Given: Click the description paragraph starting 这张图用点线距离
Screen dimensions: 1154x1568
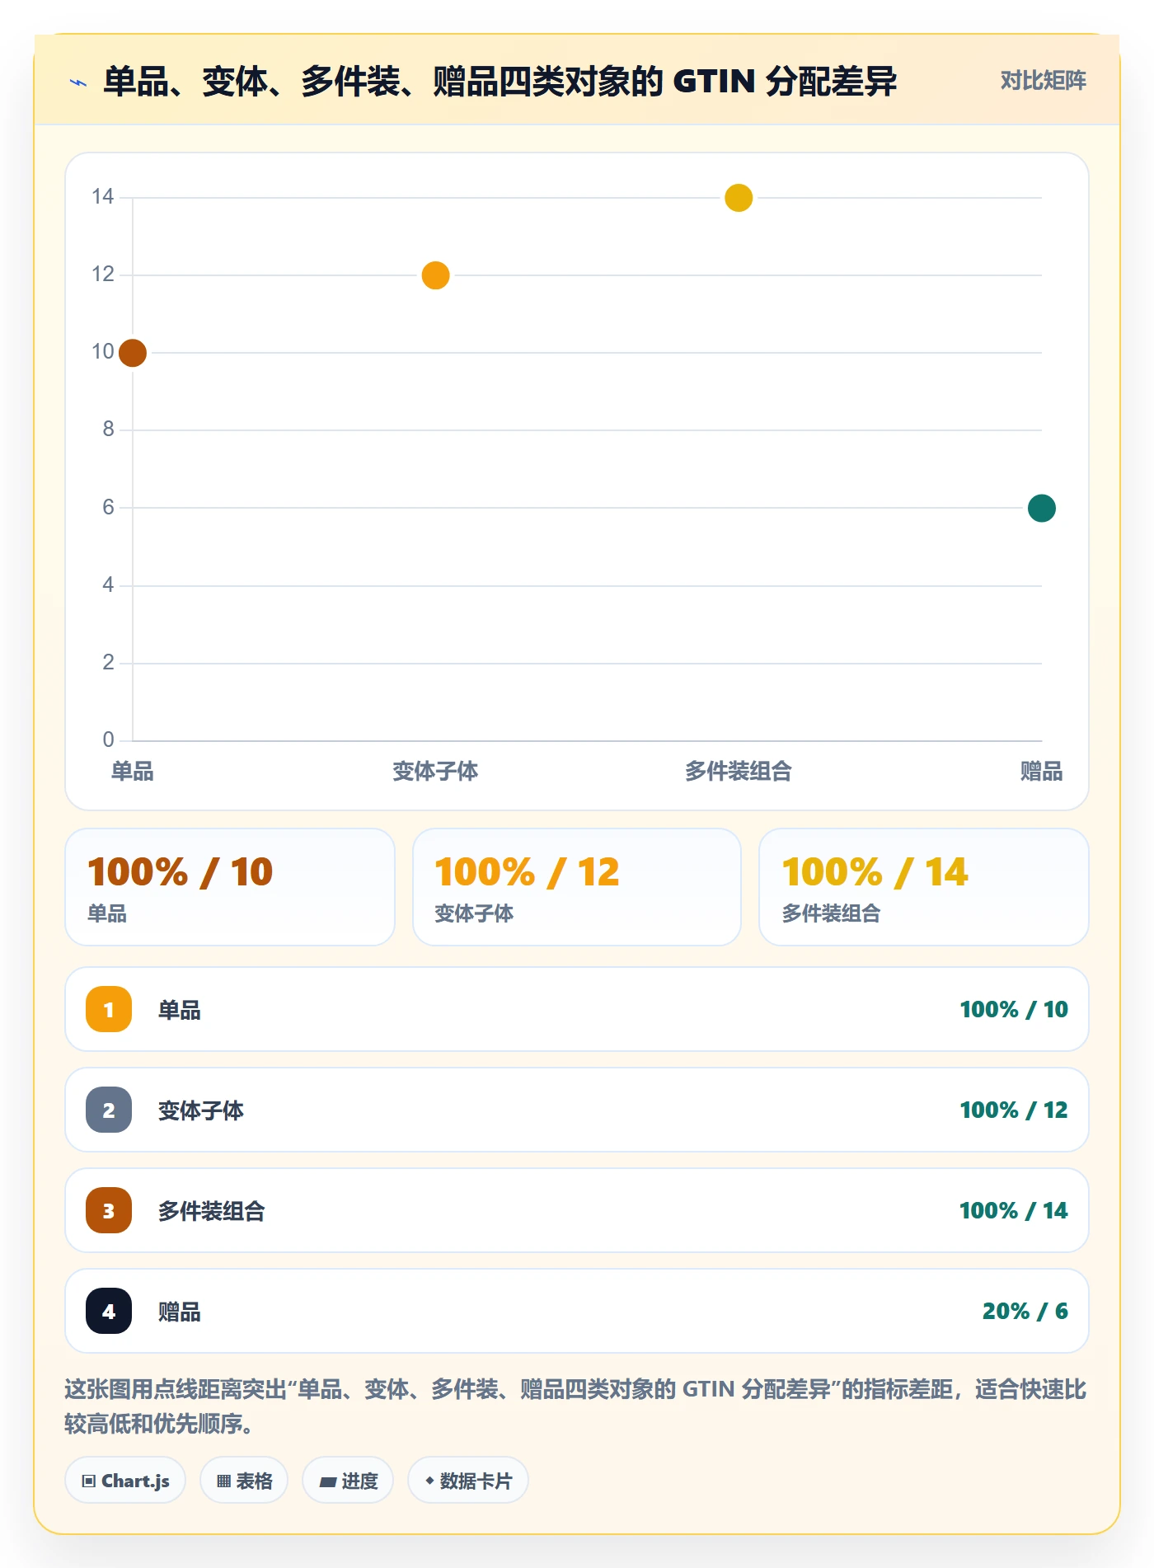Looking at the screenshot, I should coord(576,1406).
